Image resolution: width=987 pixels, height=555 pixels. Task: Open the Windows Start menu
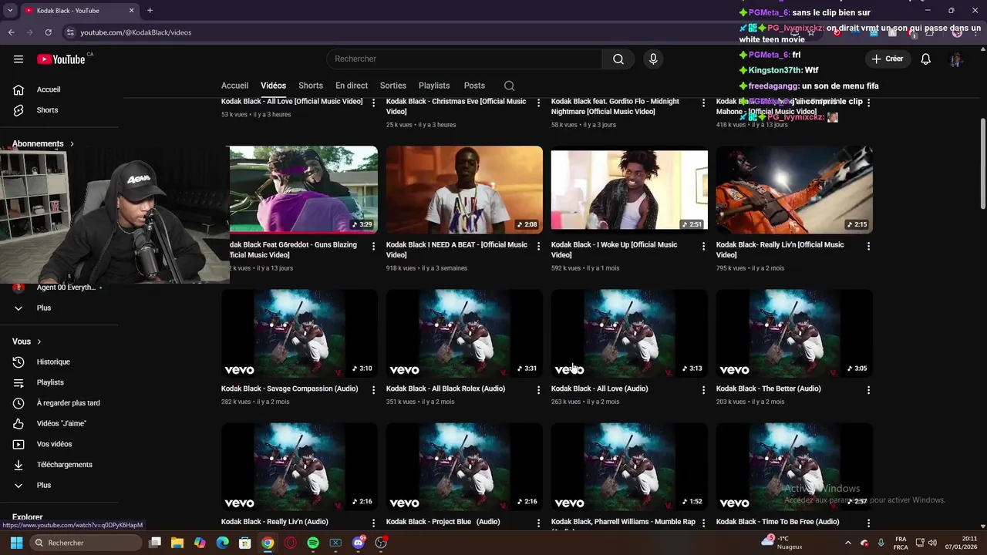(x=16, y=543)
